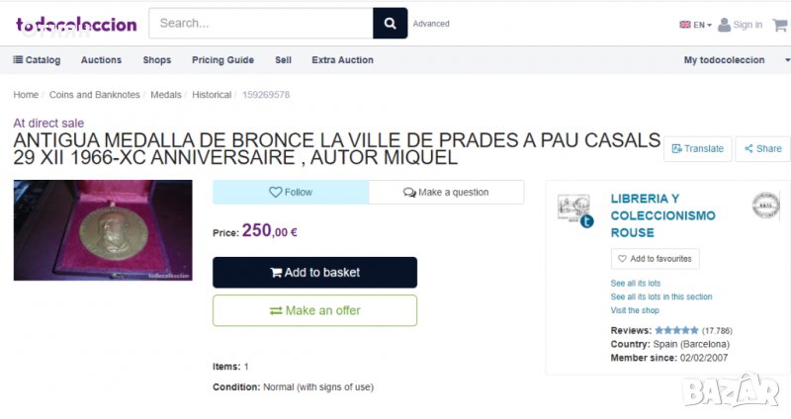Go to Auctions in navigation bar
This screenshot has height=419, width=791.
coord(101,60)
